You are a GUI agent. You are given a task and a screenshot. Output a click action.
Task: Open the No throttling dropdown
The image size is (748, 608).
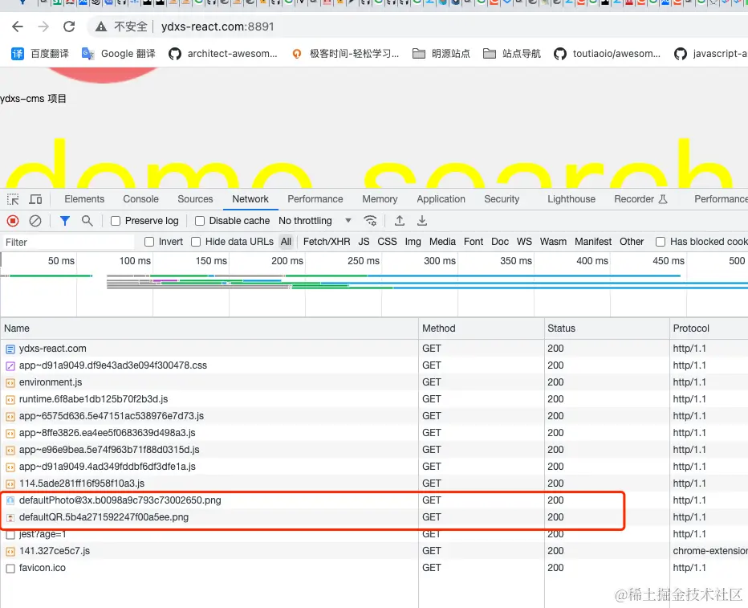[315, 221]
